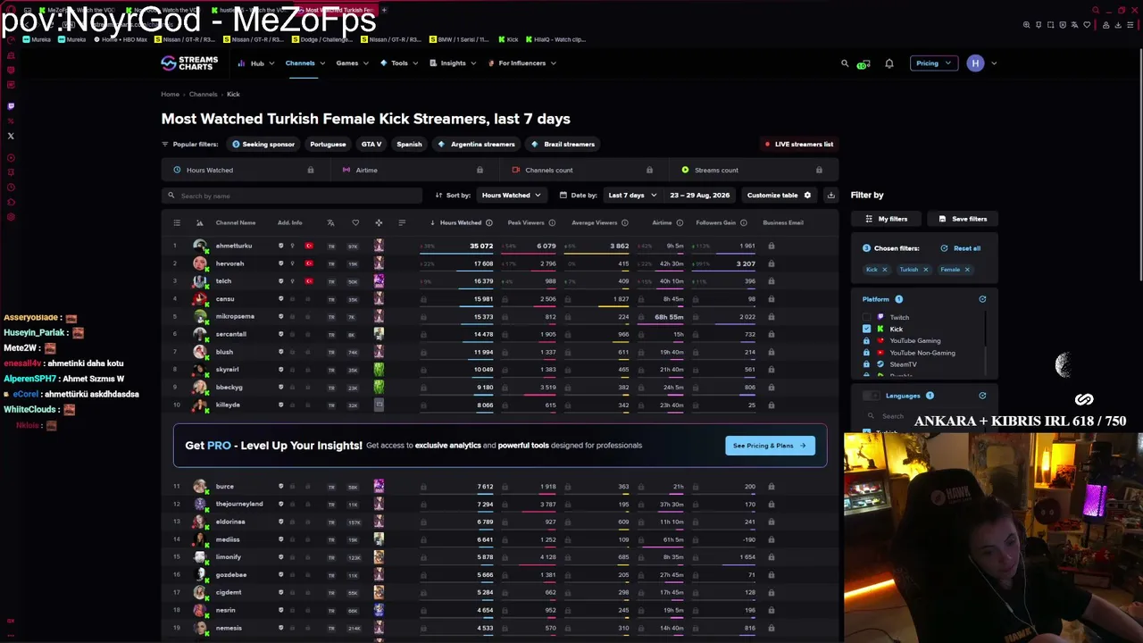1143x643 pixels.
Task: Click the Search by name field
Action: point(292,196)
